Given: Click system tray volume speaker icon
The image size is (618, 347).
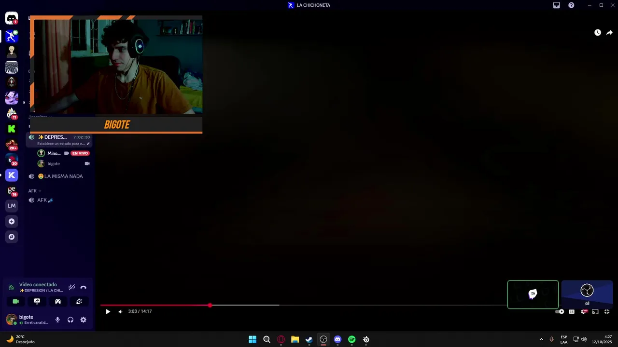Looking at the screenshot, I should pos(584,339).
